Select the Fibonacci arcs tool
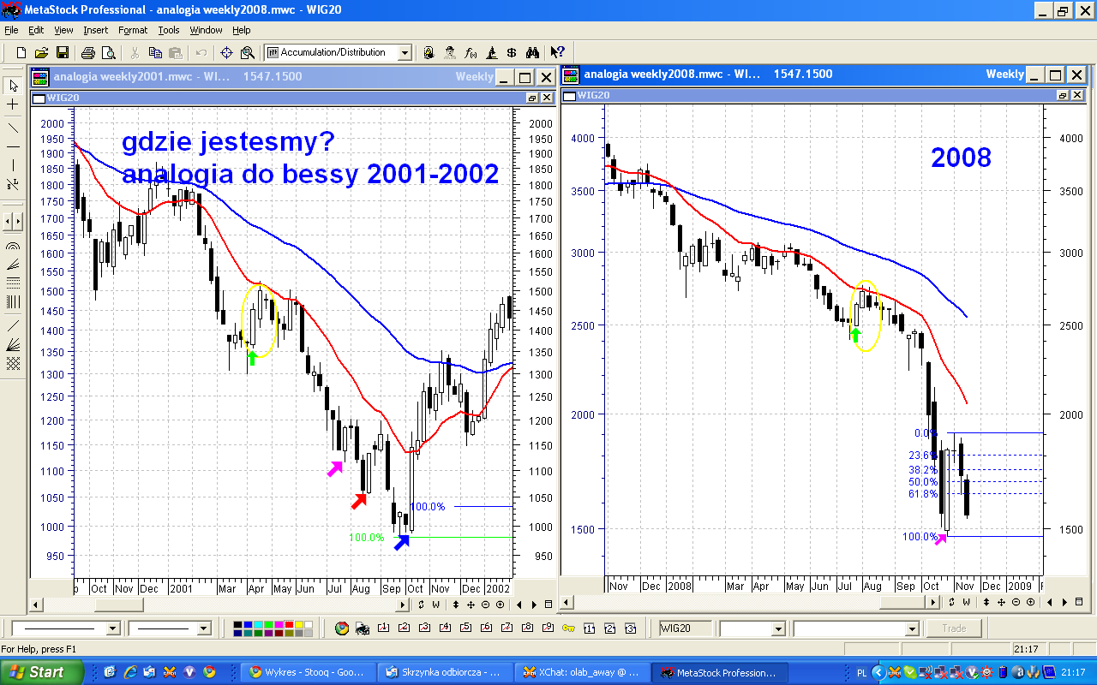The image size is (1097, 685). 13,245
